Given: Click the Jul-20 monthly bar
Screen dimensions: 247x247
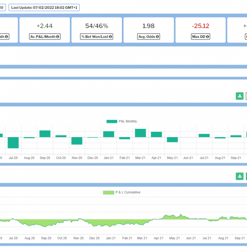Looking at the screenshot, I should [13, 142].
